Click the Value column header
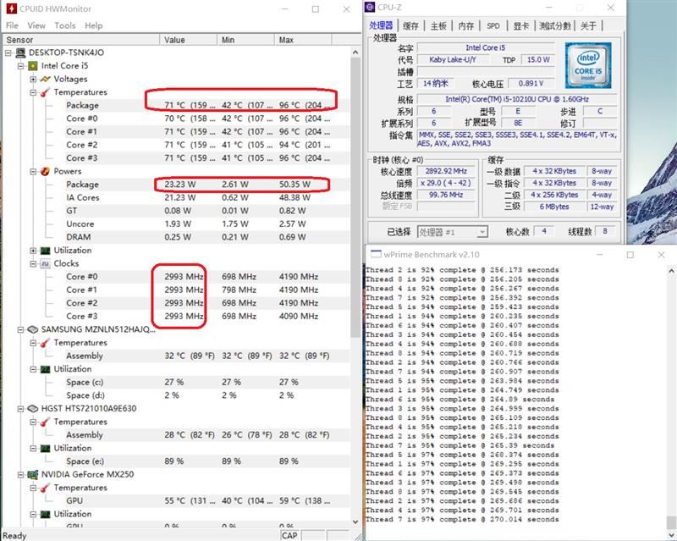 pos(188,40)
